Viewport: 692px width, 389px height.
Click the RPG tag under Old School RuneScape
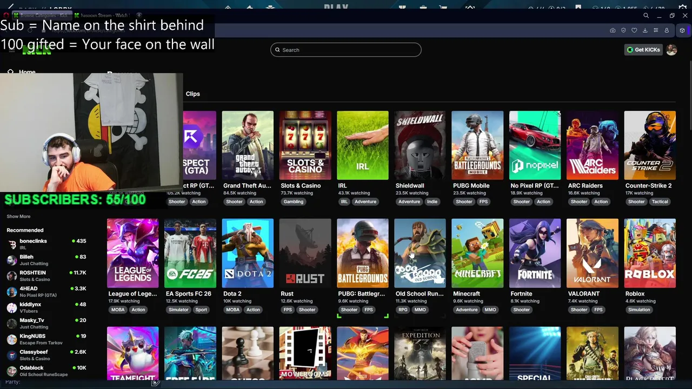pyautogui.click(x=403, y=310)
